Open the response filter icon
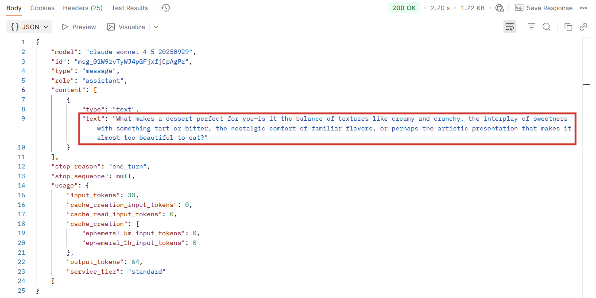The image size is (596, 298). (x=531, y=27)
